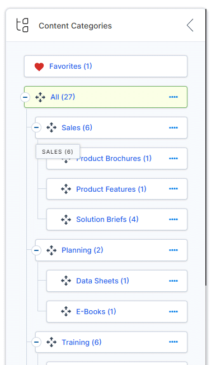Click the move handle icon for Product Features
221x365 pixels.
pyautogui.click(x=66, y=189)
